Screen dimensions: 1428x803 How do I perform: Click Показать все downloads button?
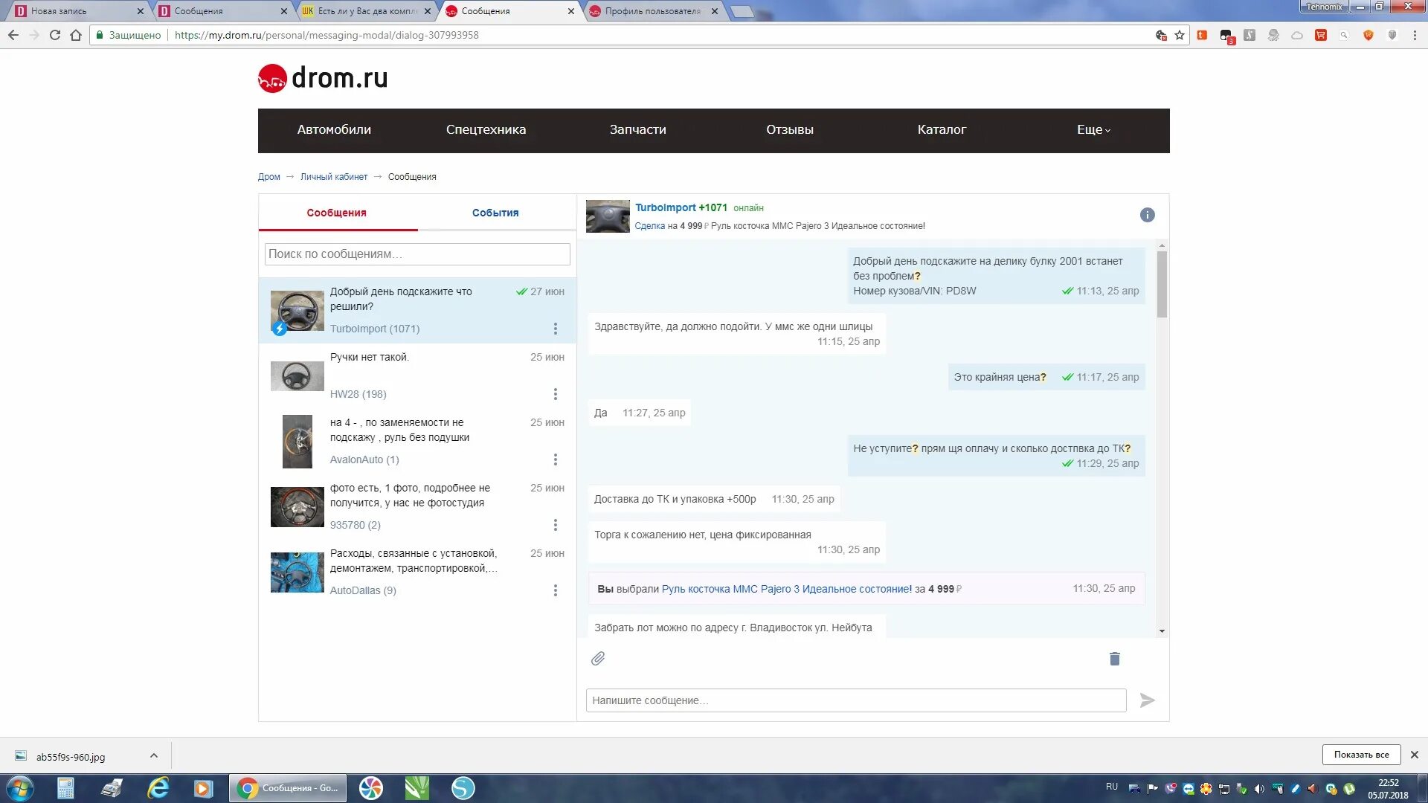point(1360,755)
